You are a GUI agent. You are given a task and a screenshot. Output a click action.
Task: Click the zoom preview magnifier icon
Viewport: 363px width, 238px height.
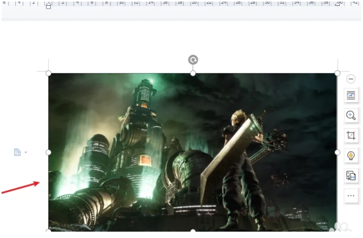[x=351, y=115]
